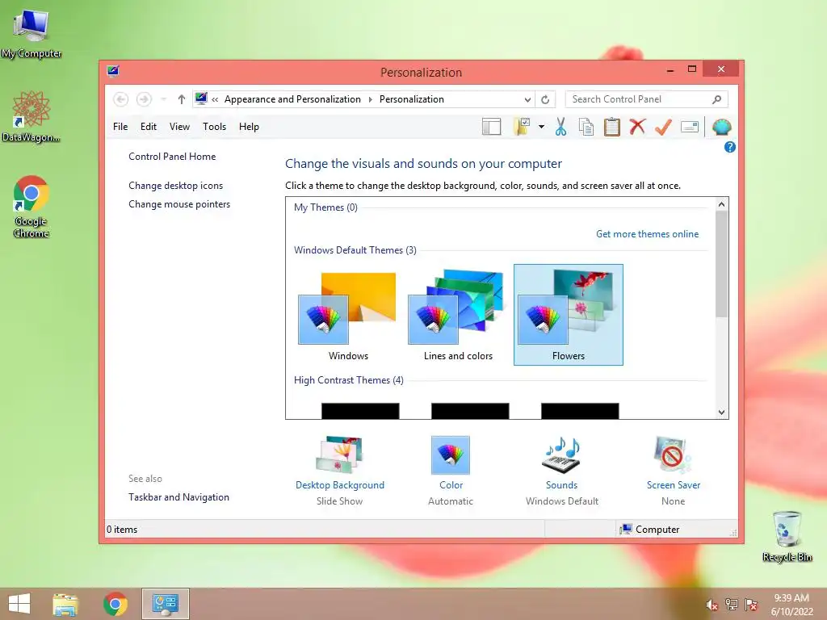Select the Flowers theme
The height and width of the screenshot is (620, 827).
click(568, 316)
